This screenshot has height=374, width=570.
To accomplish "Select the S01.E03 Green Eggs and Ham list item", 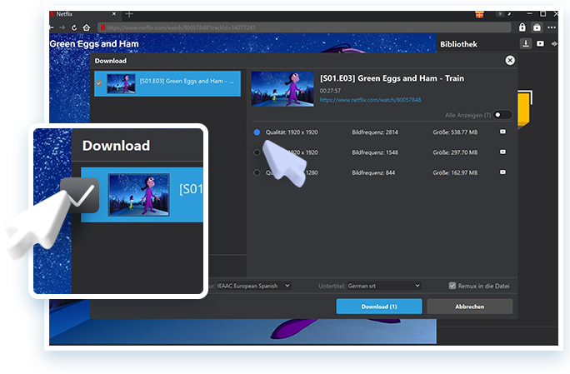I will tap(167, 83).
